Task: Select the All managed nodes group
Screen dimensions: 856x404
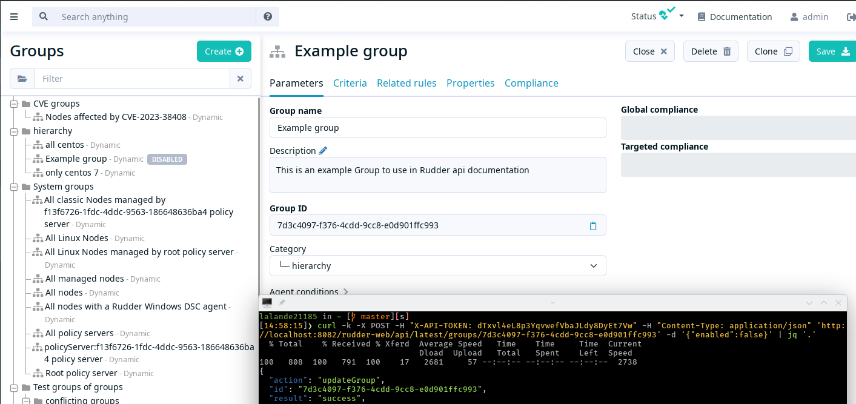Action: pos(85,279)
